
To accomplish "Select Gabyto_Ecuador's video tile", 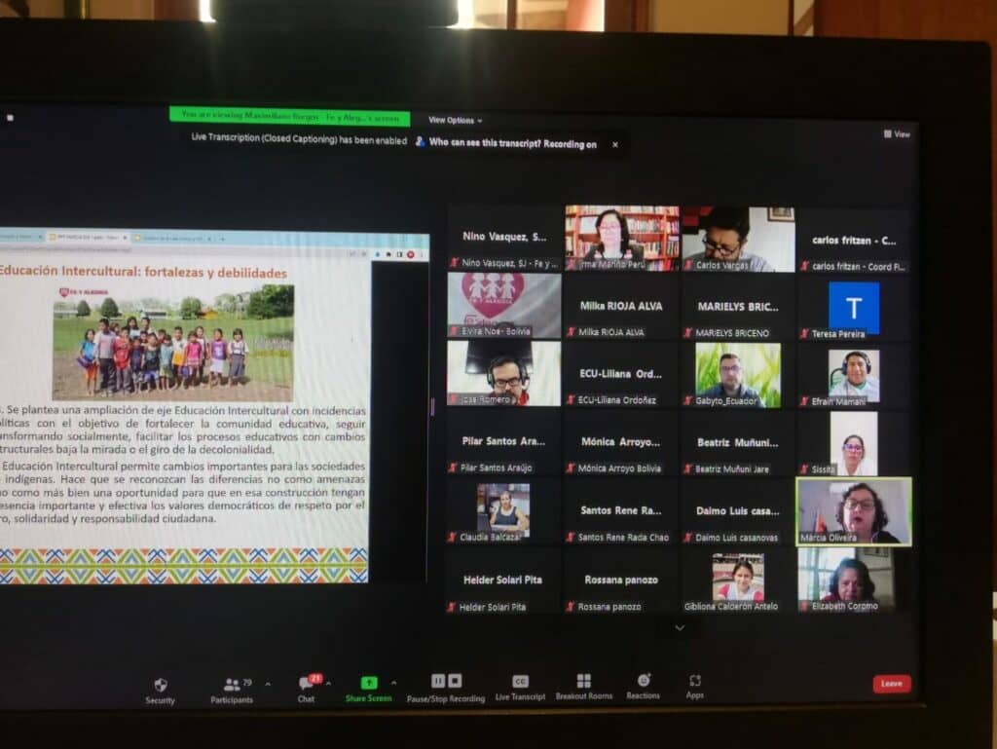I will (x=738, y=375).
